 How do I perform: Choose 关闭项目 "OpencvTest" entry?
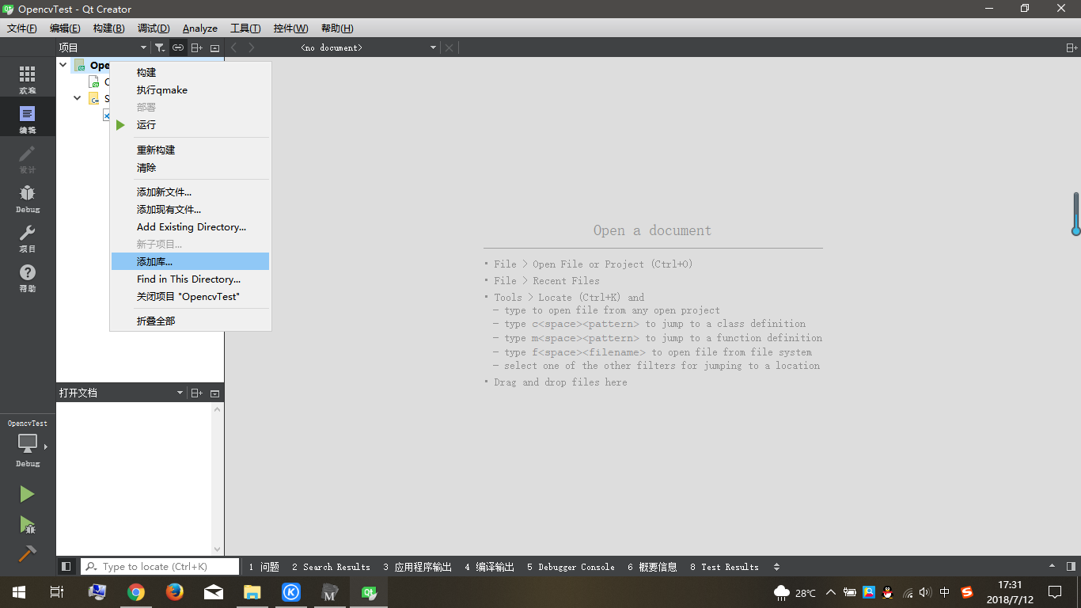191,296
